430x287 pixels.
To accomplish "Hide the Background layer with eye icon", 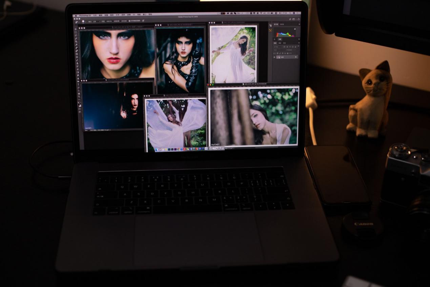I will click(x=274, y=57).
